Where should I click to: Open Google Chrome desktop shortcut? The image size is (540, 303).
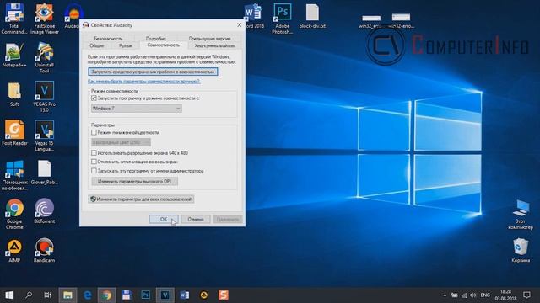14,214
